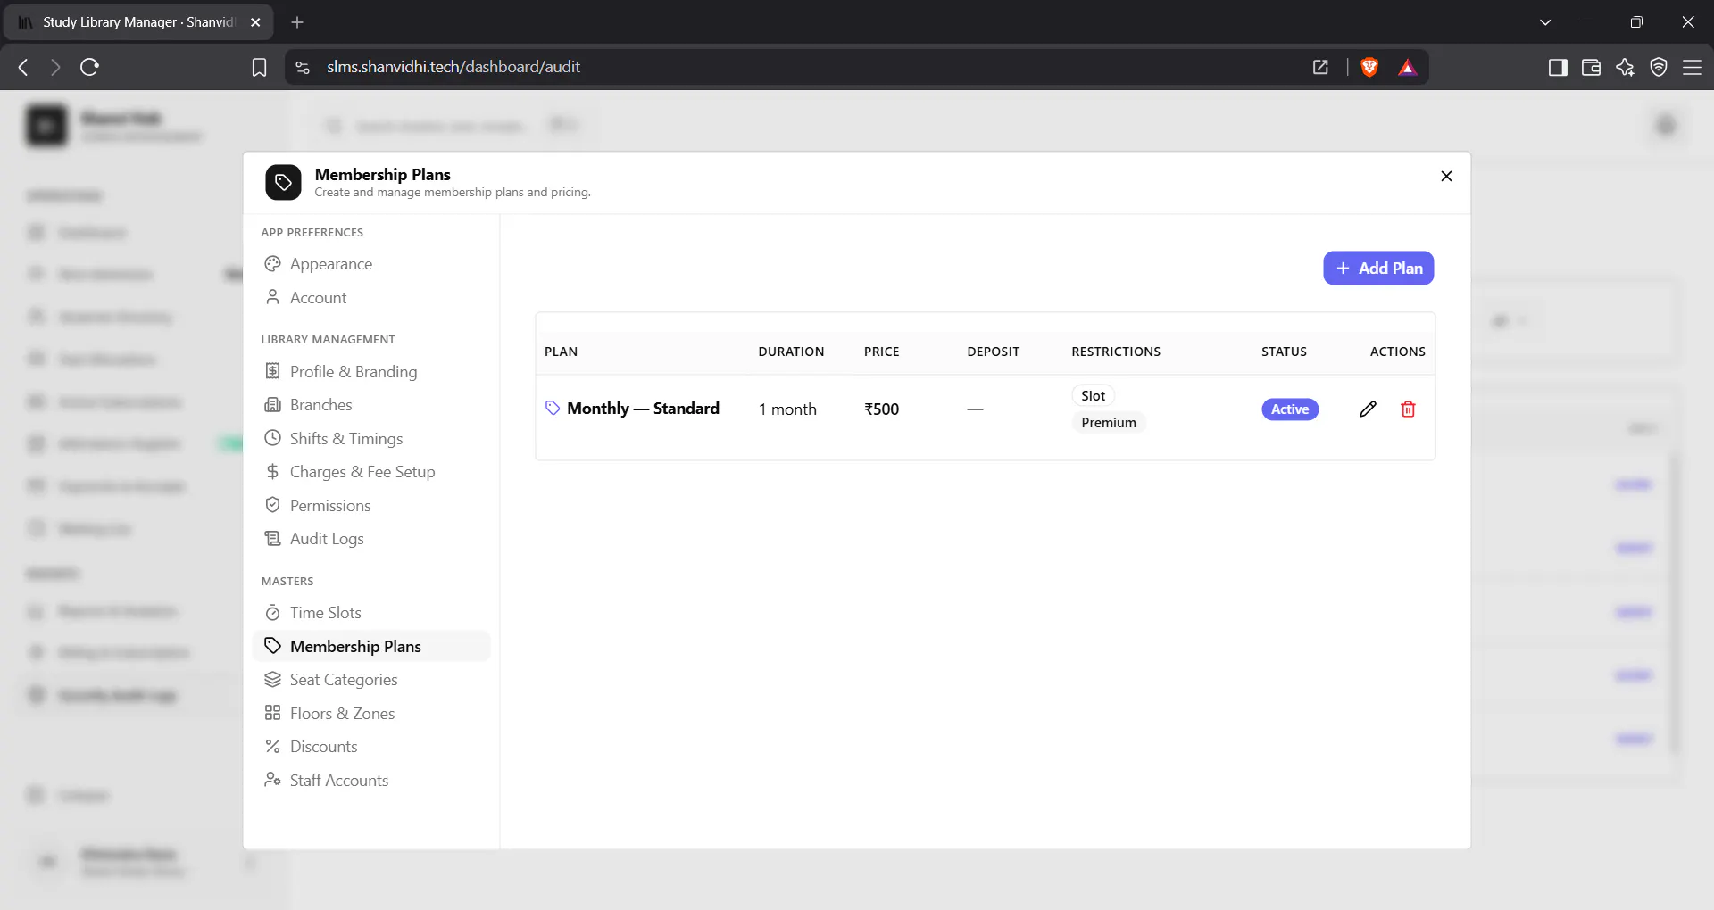The height and width of the screenshot is (910, 1714).
Task: Go to Profile & Branding
Action: coord(371,372)
